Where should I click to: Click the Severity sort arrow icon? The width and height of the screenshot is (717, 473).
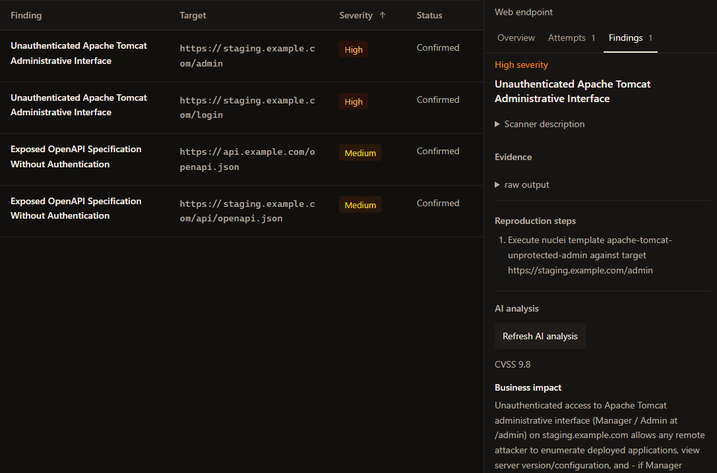tap(383, 15)
